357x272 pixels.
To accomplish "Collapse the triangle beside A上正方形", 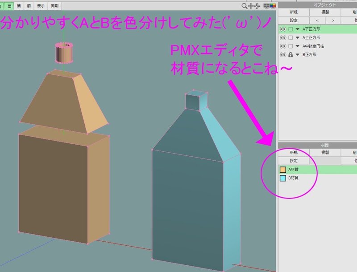I will click(x=297, y=38).
